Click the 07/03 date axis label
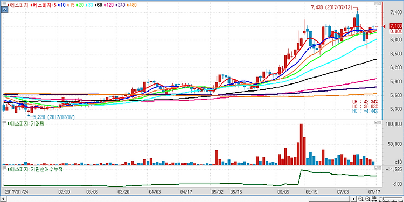 343,192
